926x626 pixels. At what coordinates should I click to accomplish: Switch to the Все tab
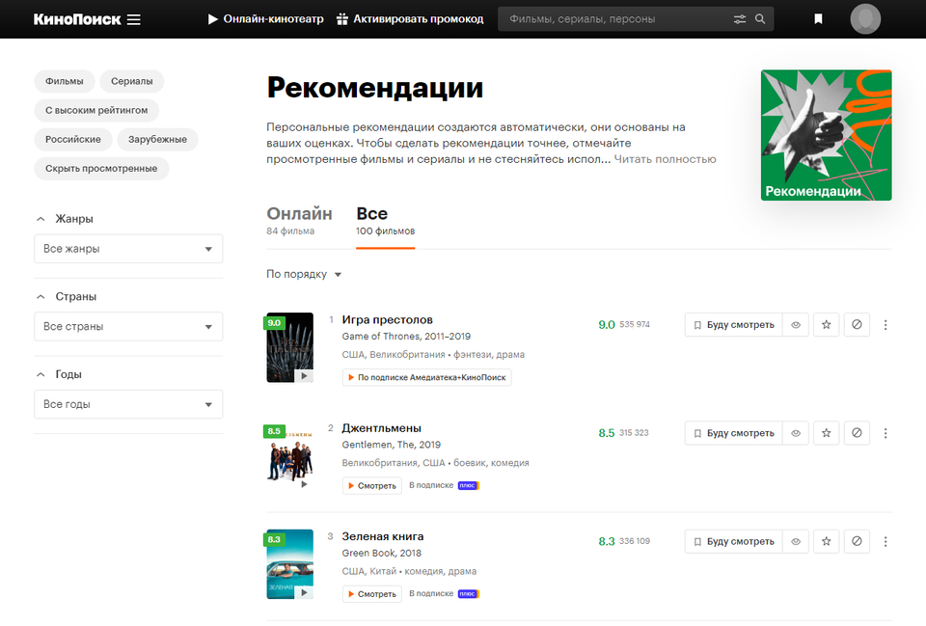(x=385, y=220)
